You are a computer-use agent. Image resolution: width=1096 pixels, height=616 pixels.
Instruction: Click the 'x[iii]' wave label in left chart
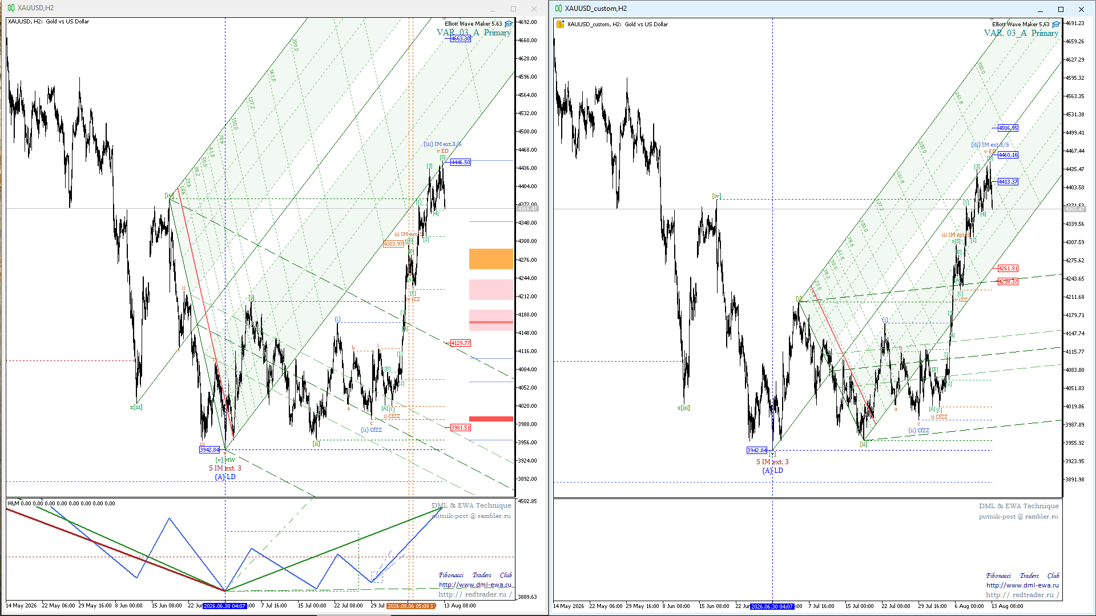click(x=136, y=407)
